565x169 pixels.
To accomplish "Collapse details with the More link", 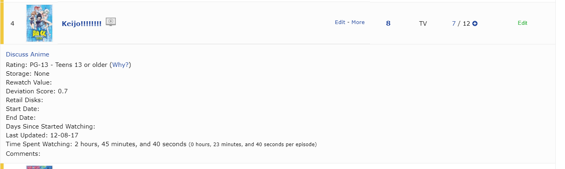I will pyautogui.click(x=358, y=22).
